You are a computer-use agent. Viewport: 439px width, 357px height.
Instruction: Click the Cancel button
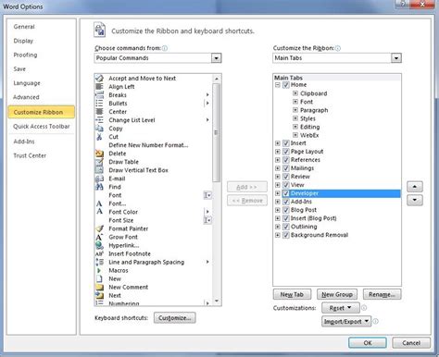(411, 343)
